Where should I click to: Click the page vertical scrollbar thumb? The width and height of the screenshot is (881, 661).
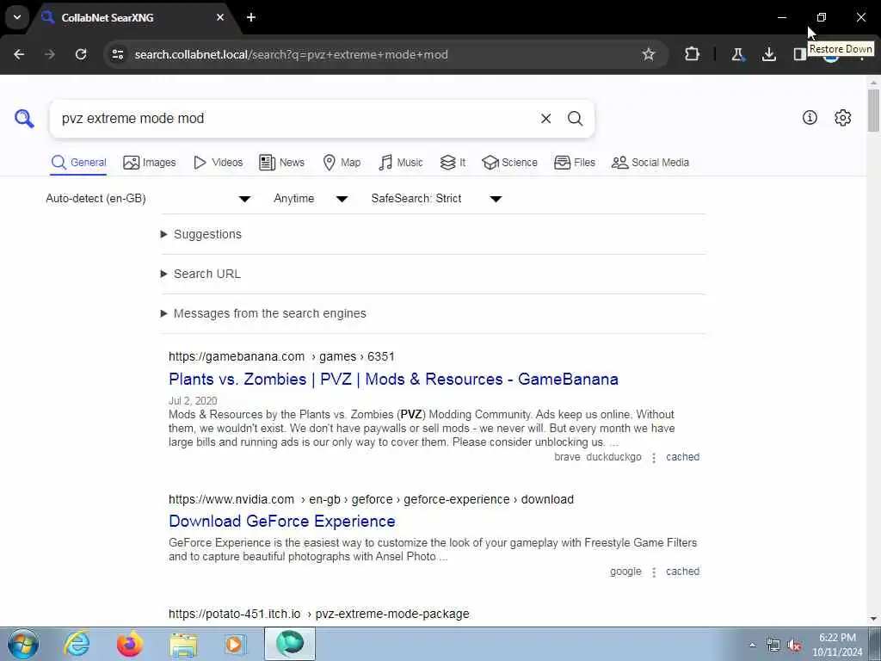[x=873, y=110]
